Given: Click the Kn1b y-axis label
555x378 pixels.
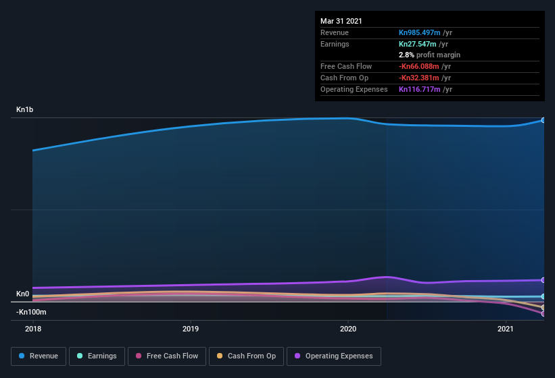Looking at the screenshot, I should pyautogui.click(x=24, y=109).
